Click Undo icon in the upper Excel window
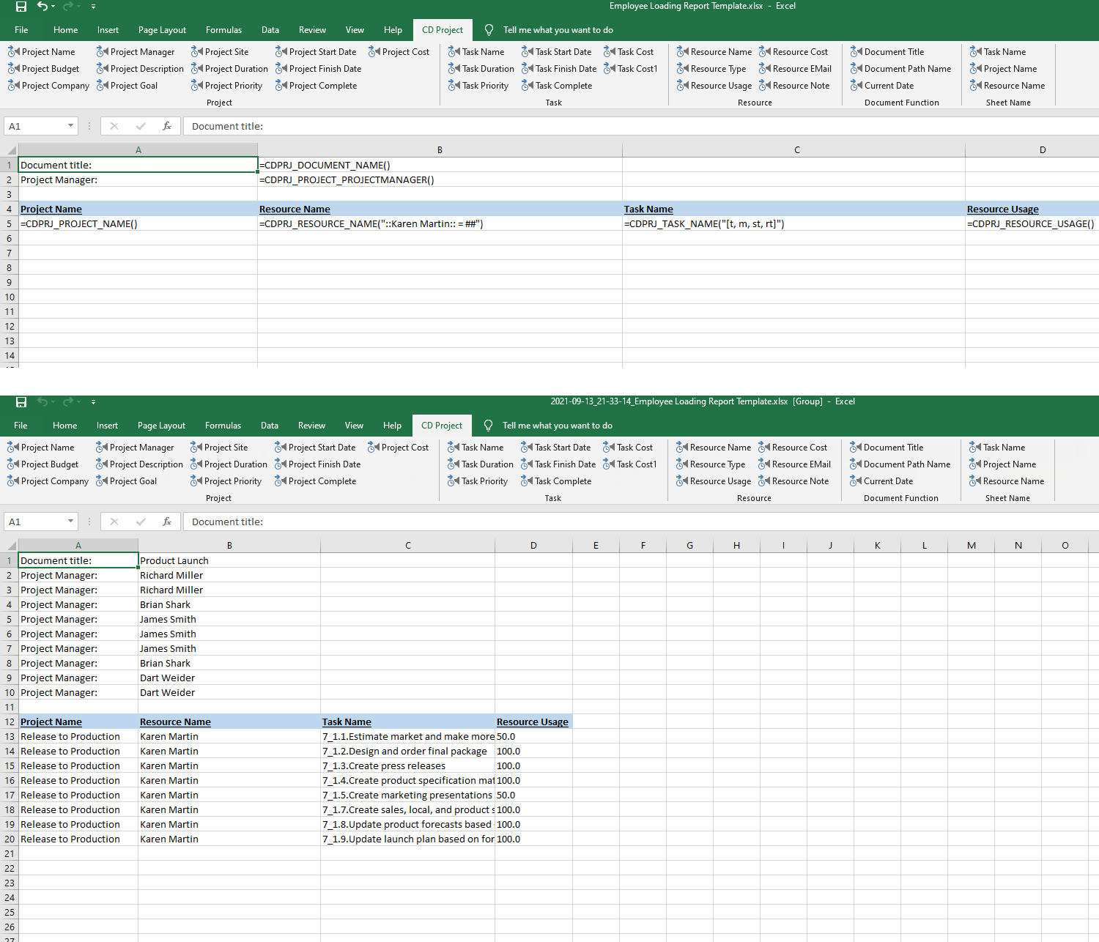 click(x=42, y=7)
